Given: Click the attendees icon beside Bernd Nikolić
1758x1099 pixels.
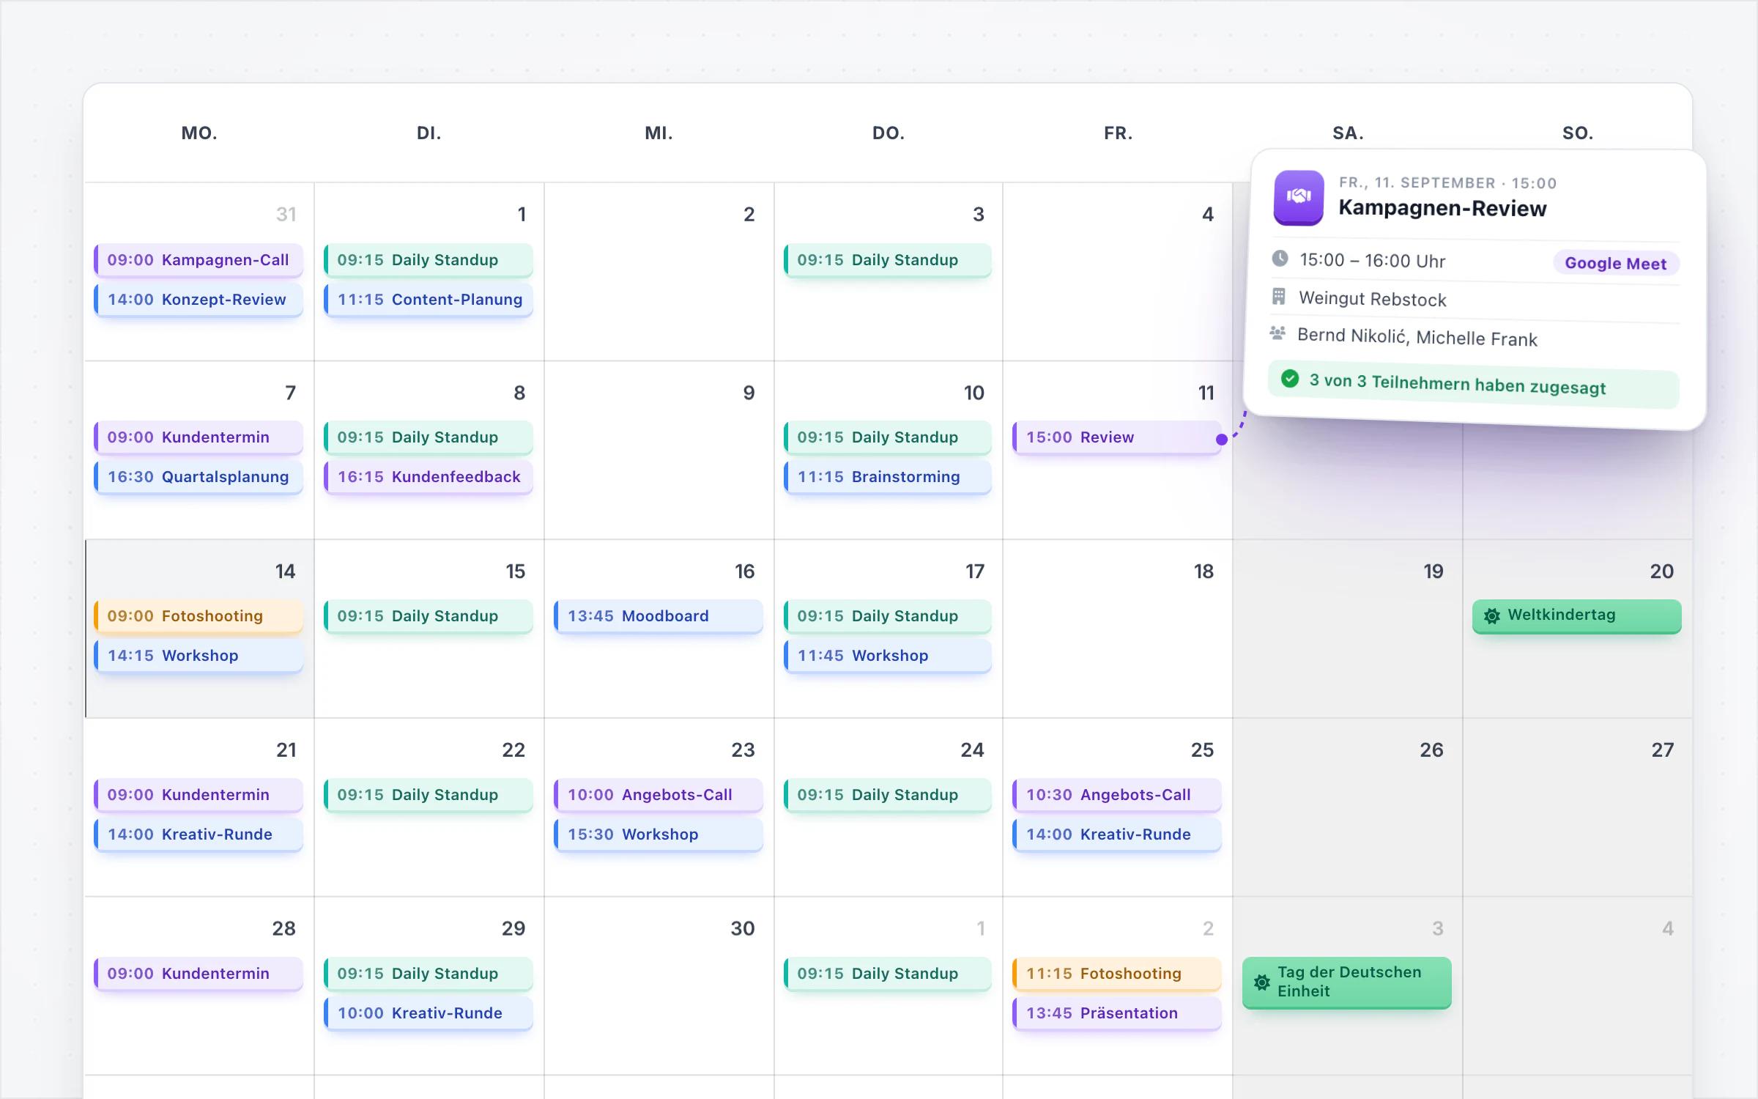Looking at the screenshot, I should point(1277,333).
